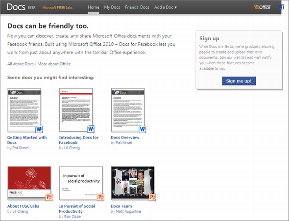This screenshot has height=221, width=289.
Task: Click 'Some docs you might find interesting:' text
Action: coord(50,78)
